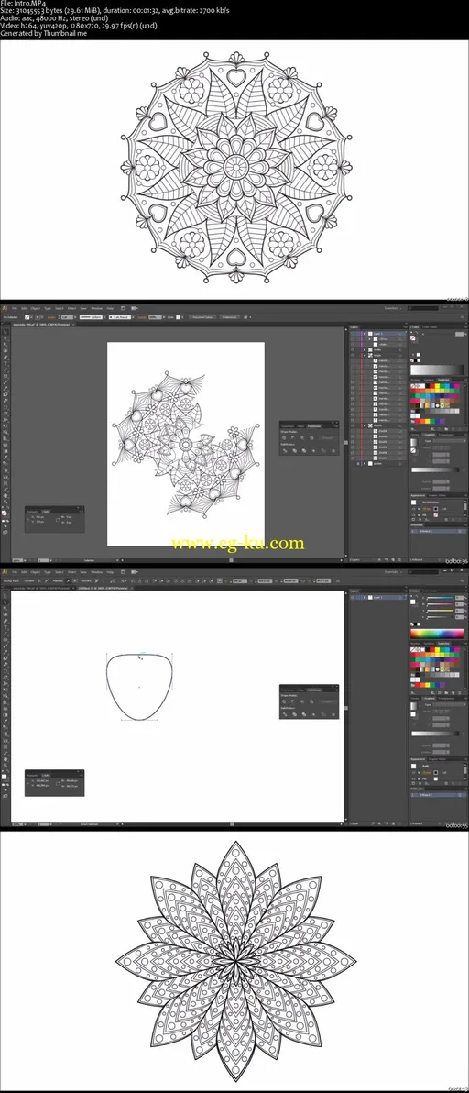Click Divide pathfinder in petal-shape frame Pathfinder panel
The height and width of the screenshot is (1093, 469).
[285, 714]
